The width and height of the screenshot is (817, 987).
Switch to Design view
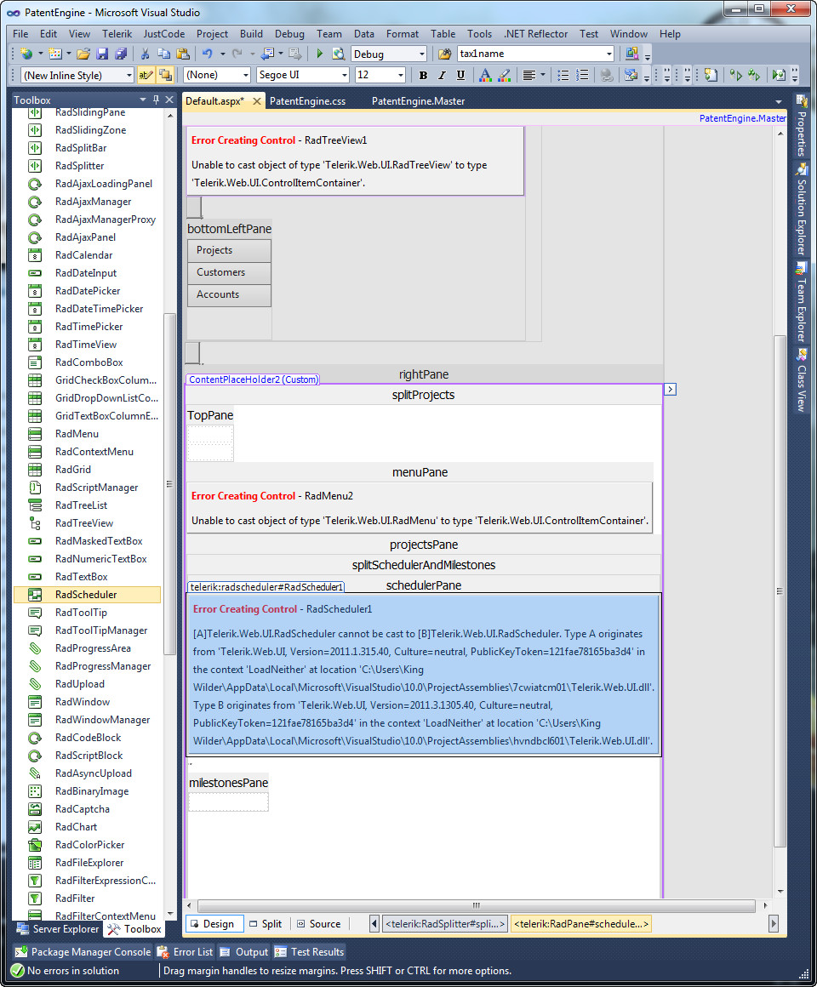(x=213, y=923)
